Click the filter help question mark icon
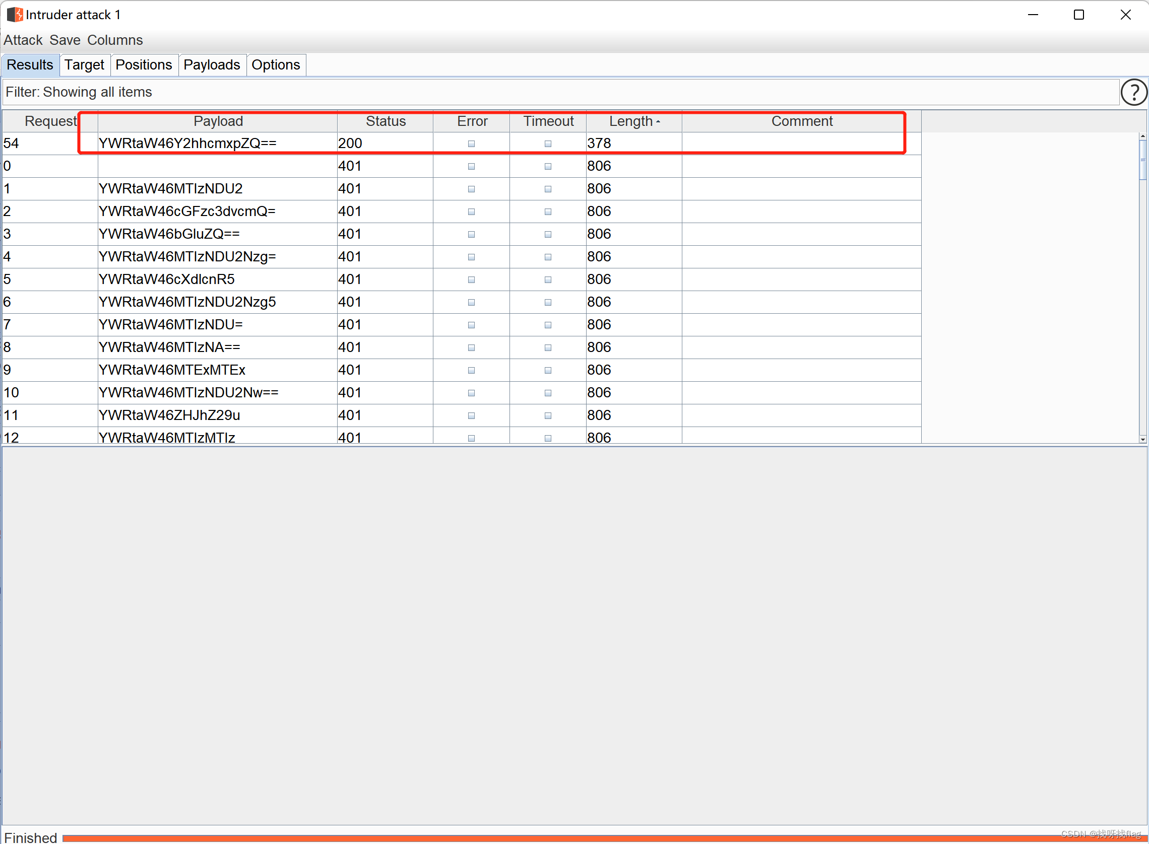 (x=1133, y=93)
